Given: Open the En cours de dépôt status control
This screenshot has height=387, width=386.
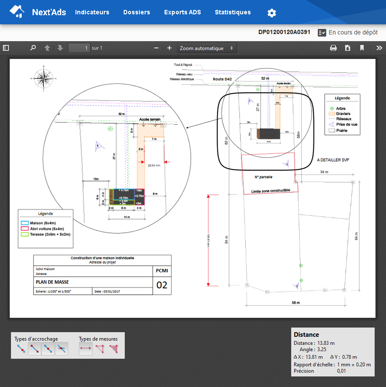Looking at the screenshot, I should coord(321,32).
